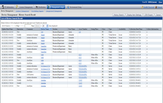Open the Environment Setup tools icon
This screenshot has height=103, width=163.
(x=68, y=7)
